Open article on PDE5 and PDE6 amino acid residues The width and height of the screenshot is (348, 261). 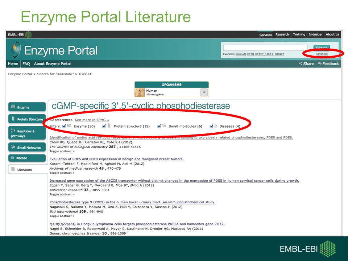[171, 138]
